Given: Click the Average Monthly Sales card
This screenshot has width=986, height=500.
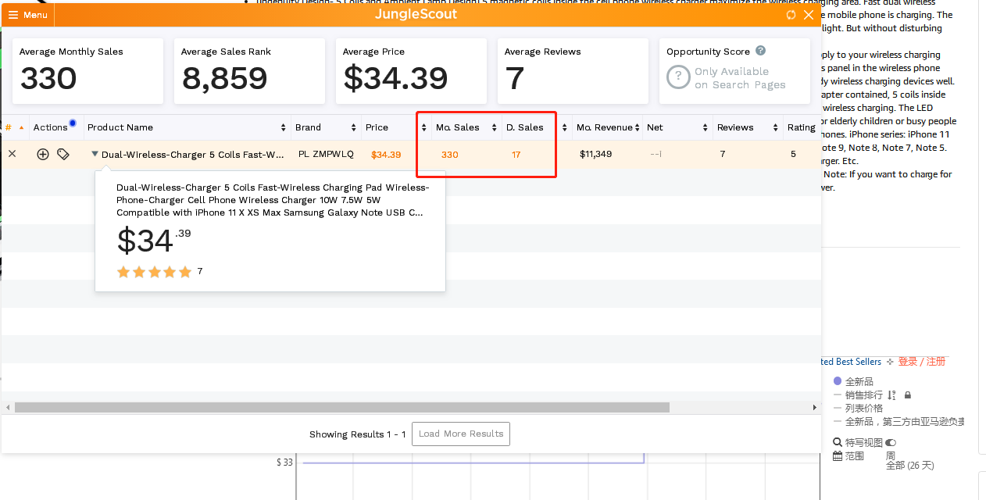Looking at the screenshot, I should coord(88,71).
